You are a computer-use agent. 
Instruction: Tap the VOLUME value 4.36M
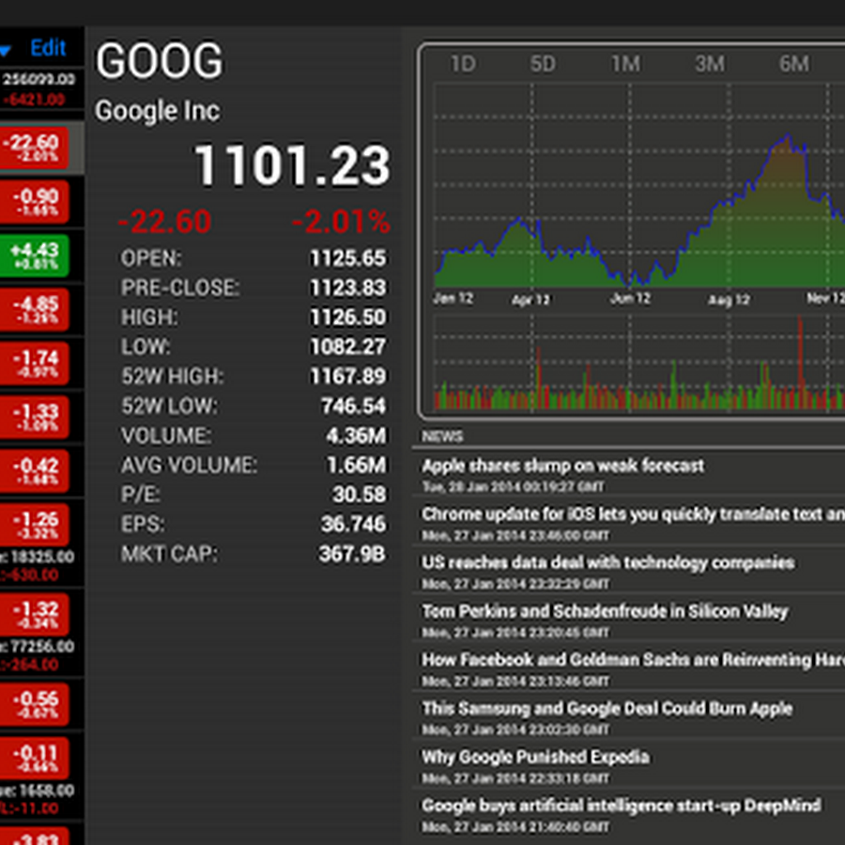pyautogui.click(x=356, y=436)
